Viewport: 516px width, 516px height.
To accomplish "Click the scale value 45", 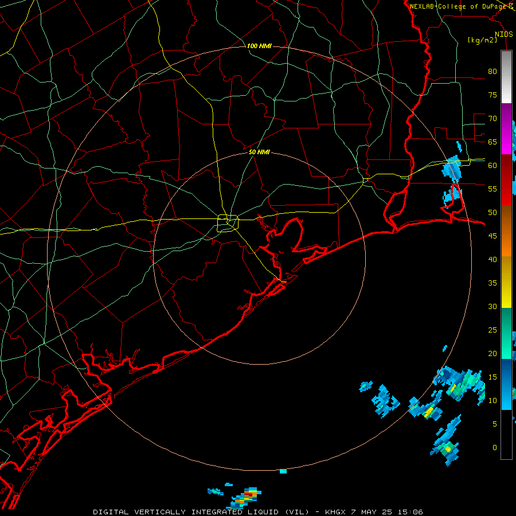I will [x=492, y=236].
